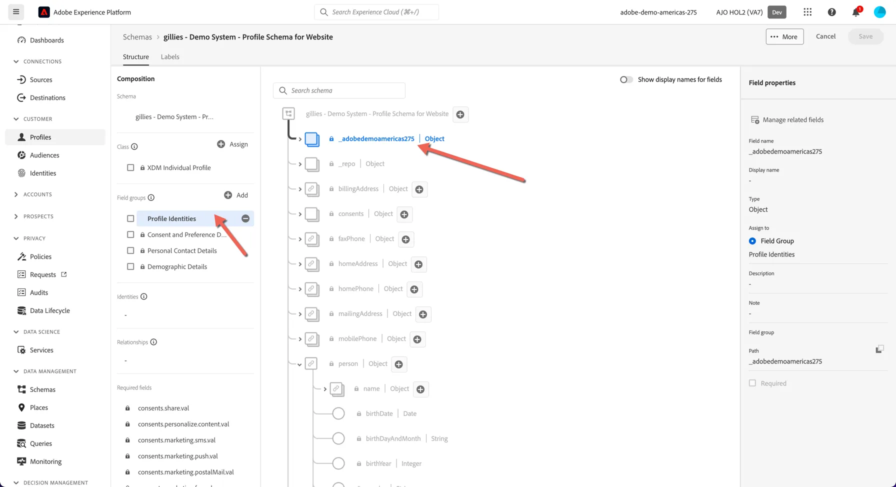Click the plus icon next to billingAddress
Screen dimensions: 896x487
coord(419,189)
